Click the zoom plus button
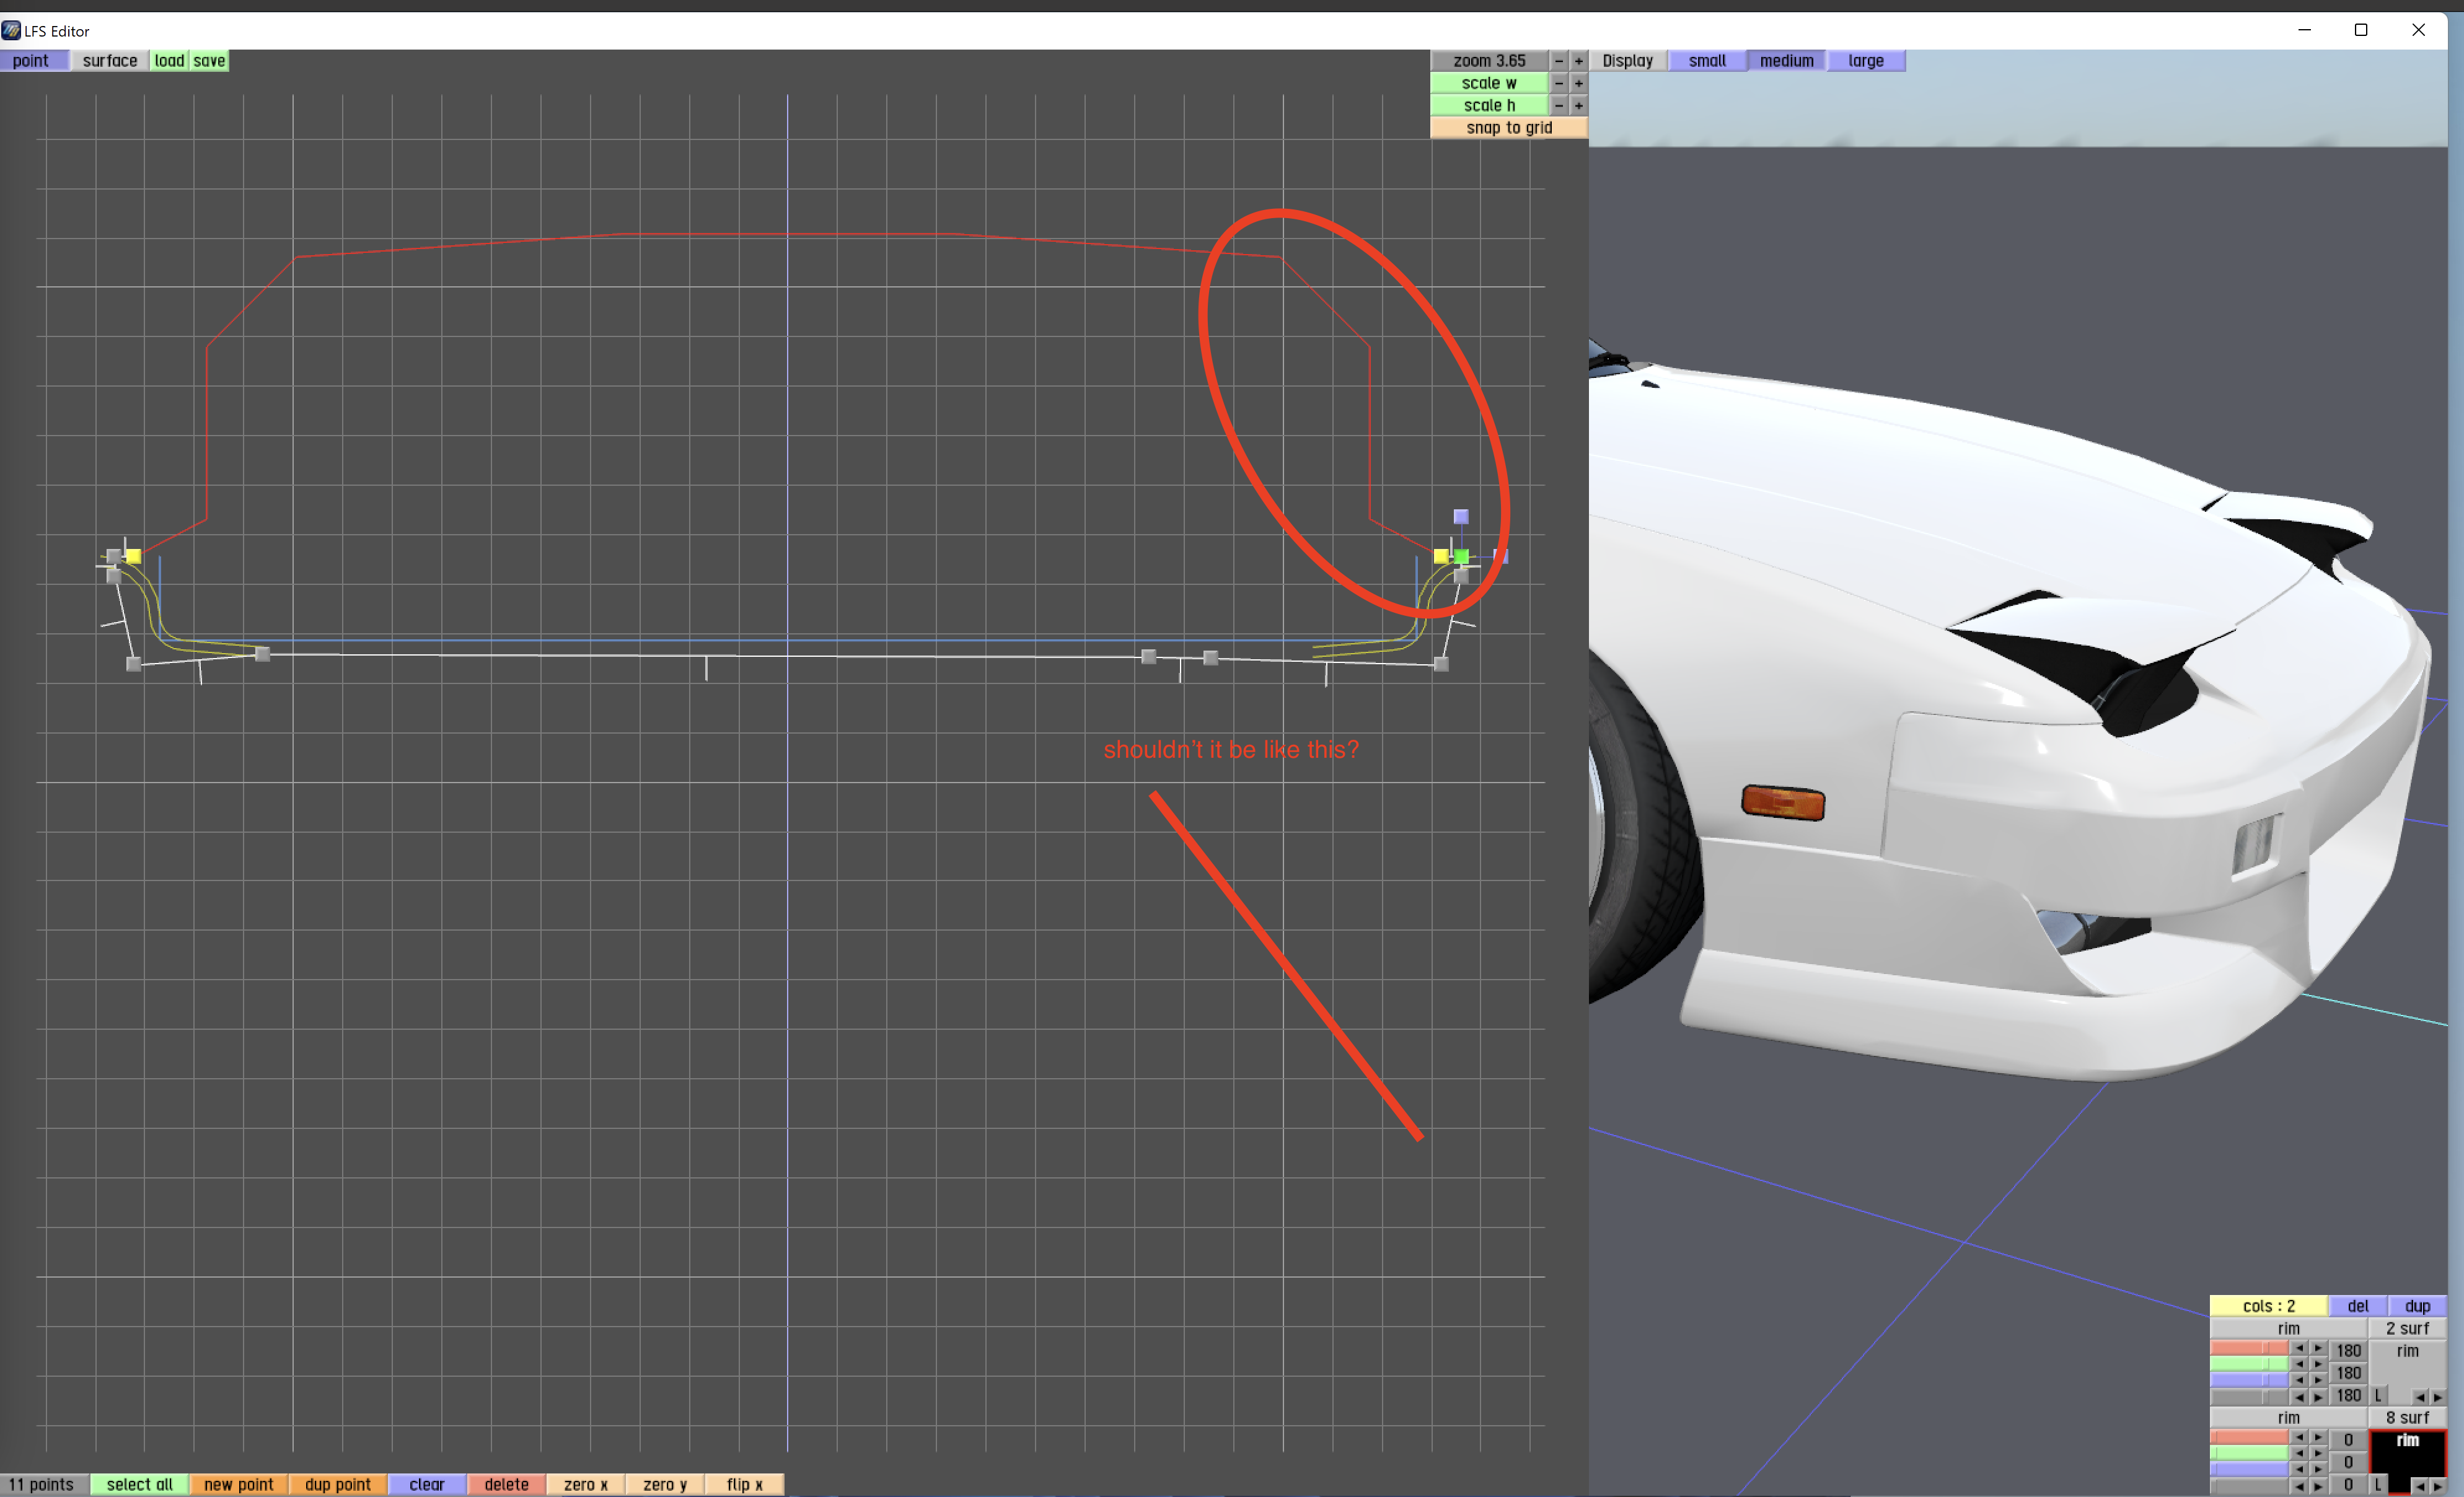 click(x=1578, y=61)
